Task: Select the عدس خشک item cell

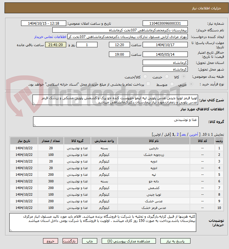Action: [154, 201]
